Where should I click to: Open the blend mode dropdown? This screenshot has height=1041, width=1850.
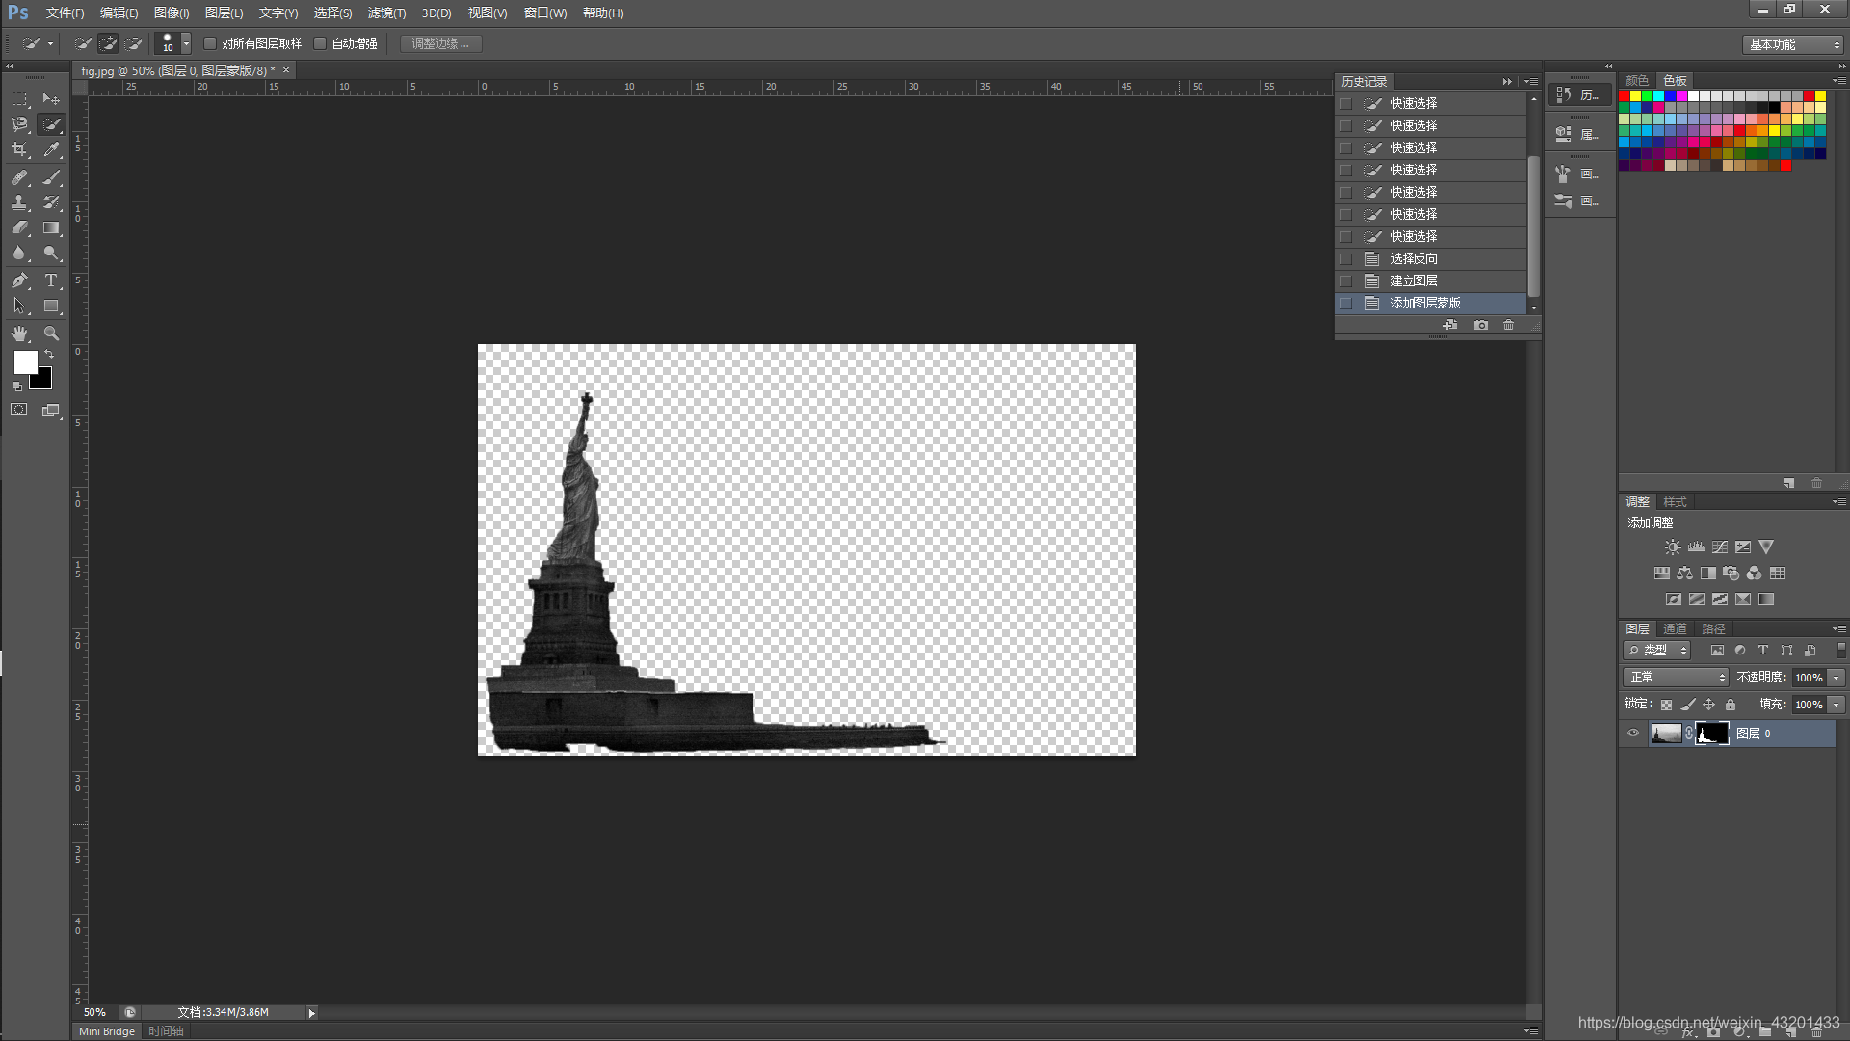(x=1675, y=678)
